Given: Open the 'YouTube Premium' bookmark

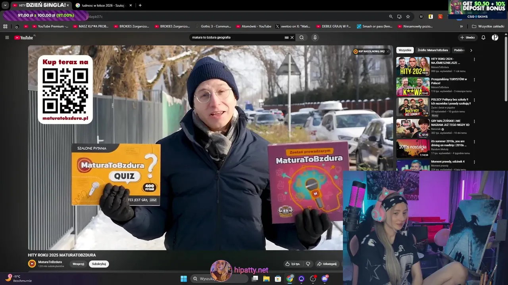Looking at the screenshot, I should click(x=50, y=27).
